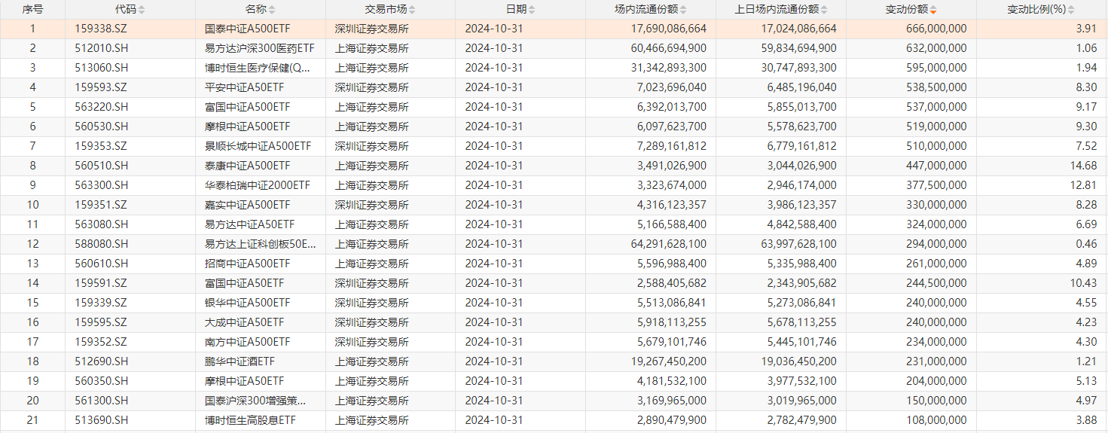Viewport: 1108px width, 433px height.
Task: Click the 银华中证A500ETF name
Action: 247,303
